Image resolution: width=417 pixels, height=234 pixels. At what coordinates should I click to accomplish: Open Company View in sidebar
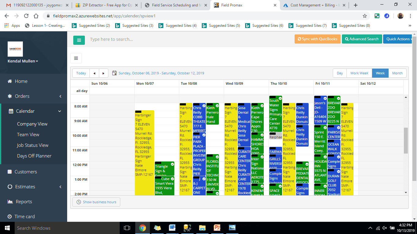pos(32,124)
